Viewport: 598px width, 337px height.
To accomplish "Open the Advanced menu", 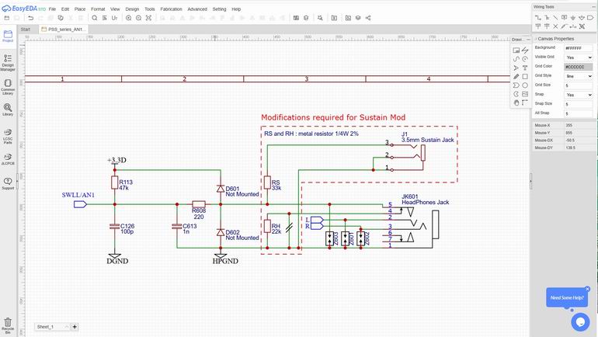I will click(197, 9).
